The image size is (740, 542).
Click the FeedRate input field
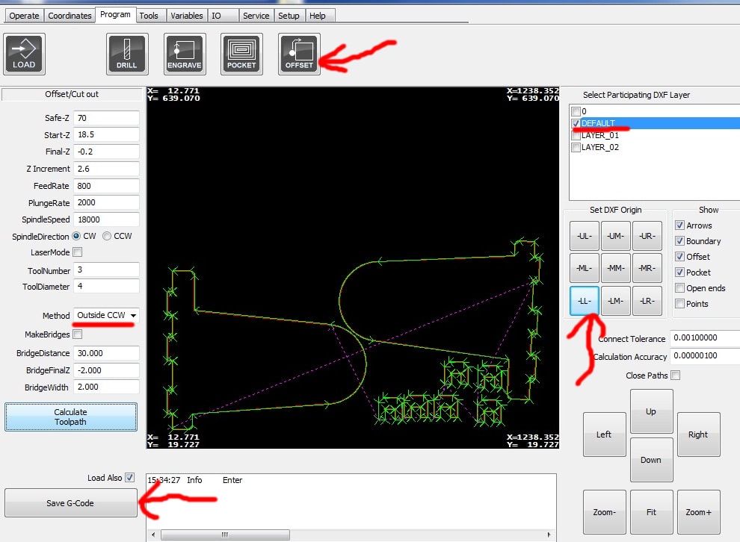pos(106,186)
